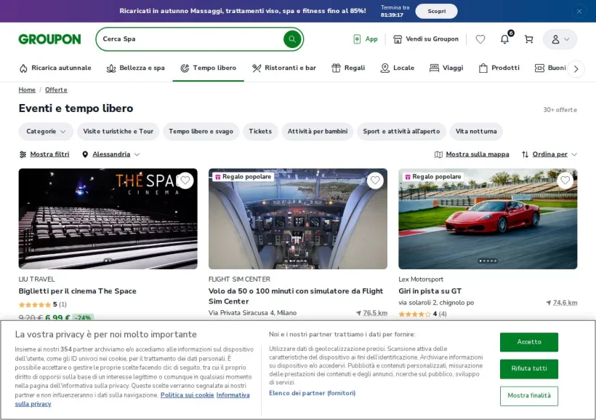This screenshot has width=596, height=420.
Task: Filter by Visite turistiche e Tour
Action: pos(118,131)
